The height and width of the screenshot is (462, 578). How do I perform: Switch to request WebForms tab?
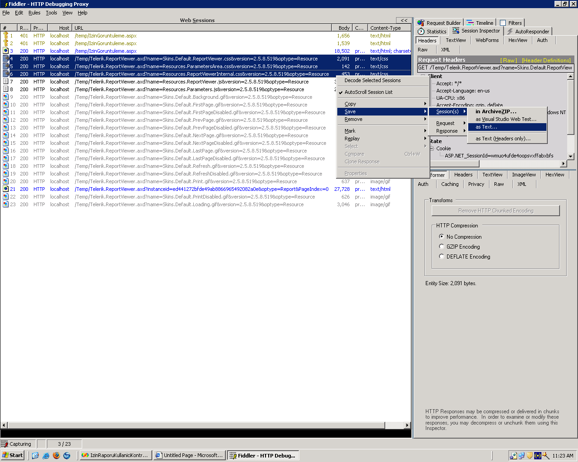[487, 40]
